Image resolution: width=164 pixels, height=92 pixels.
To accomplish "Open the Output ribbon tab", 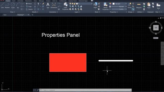I will point(48,1).
